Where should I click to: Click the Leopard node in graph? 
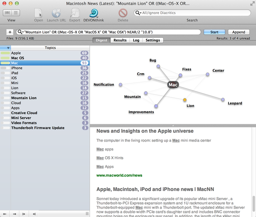[x=223, y=100]
